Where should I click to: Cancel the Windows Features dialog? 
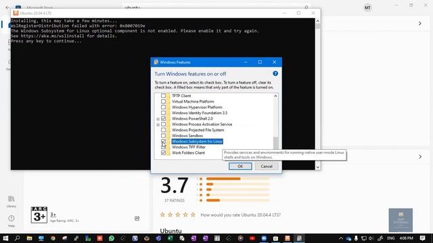point(267,166)
